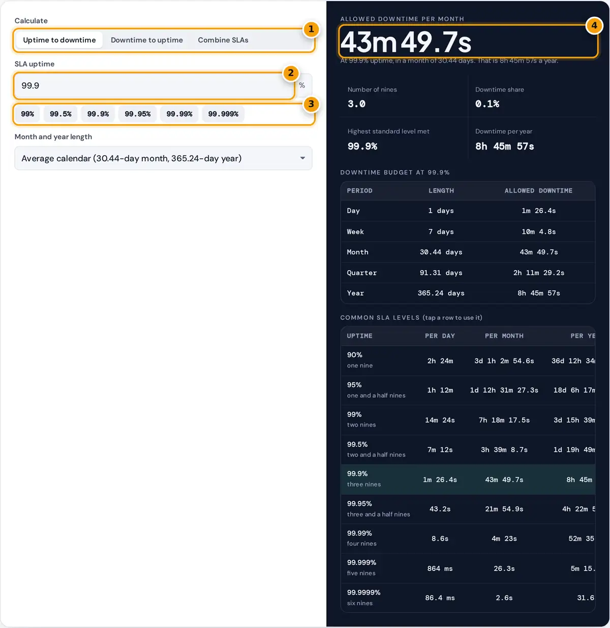This screenshot has width=610, height=628.
Task: Click the PER MONTH column header
Action: [x=504, y=336]
